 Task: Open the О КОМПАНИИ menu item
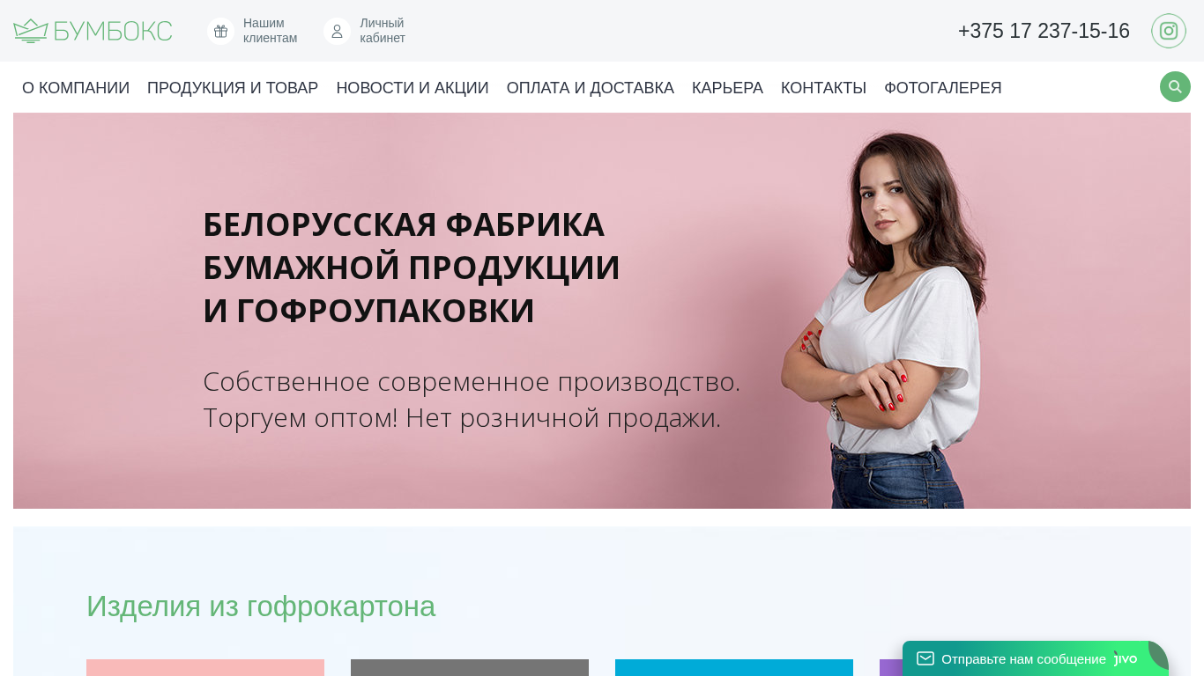[x=76, y=88]
